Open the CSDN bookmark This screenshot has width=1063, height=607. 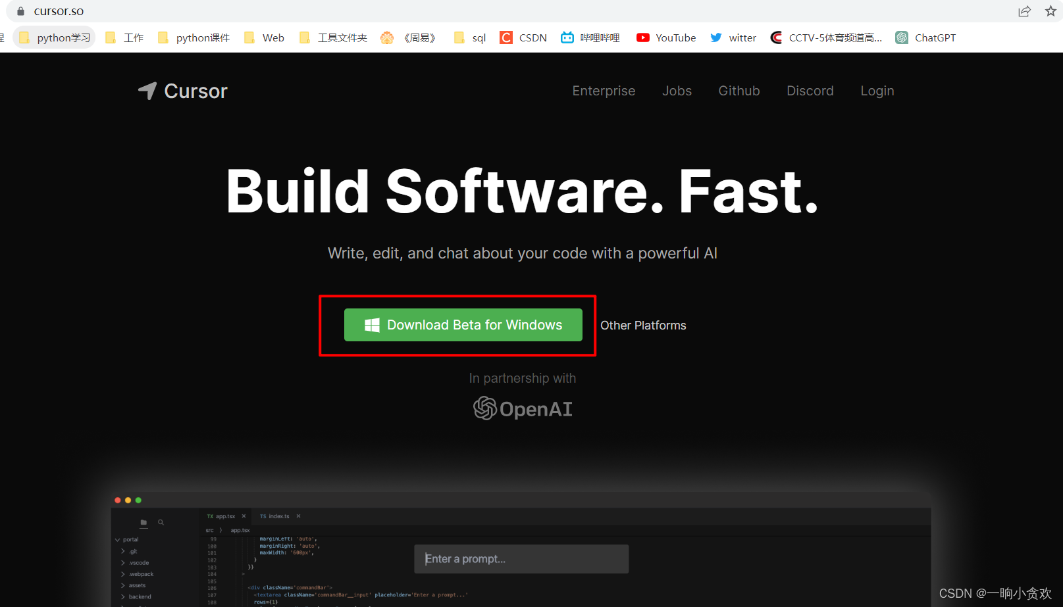pyautogui.click(x=523, y=37)
